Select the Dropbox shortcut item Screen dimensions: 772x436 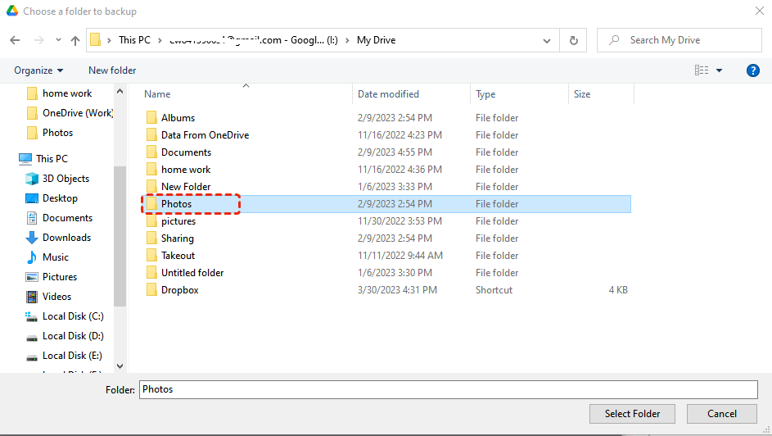click(x=179, y=290)
